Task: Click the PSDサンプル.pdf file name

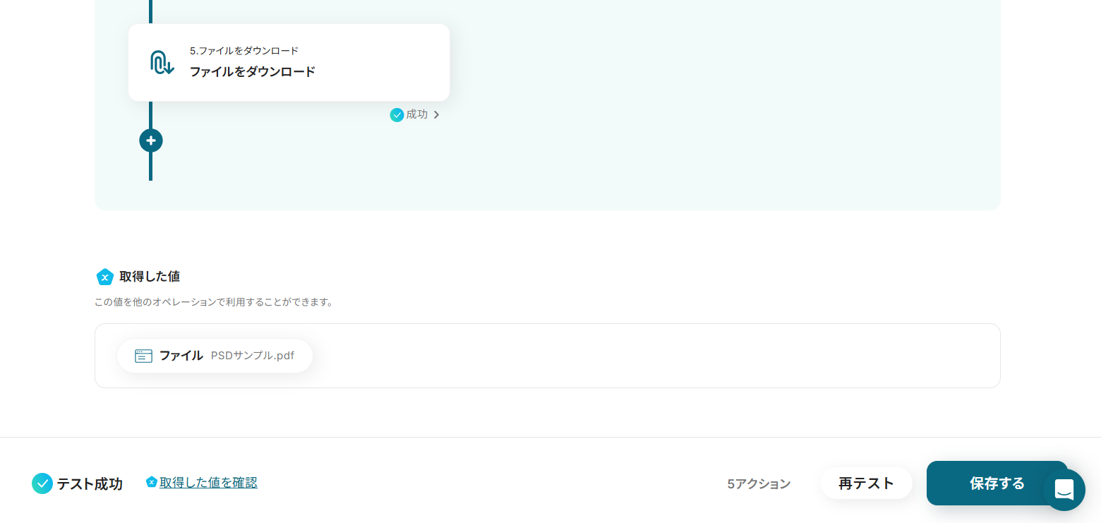Action: [x=253, y=356]
